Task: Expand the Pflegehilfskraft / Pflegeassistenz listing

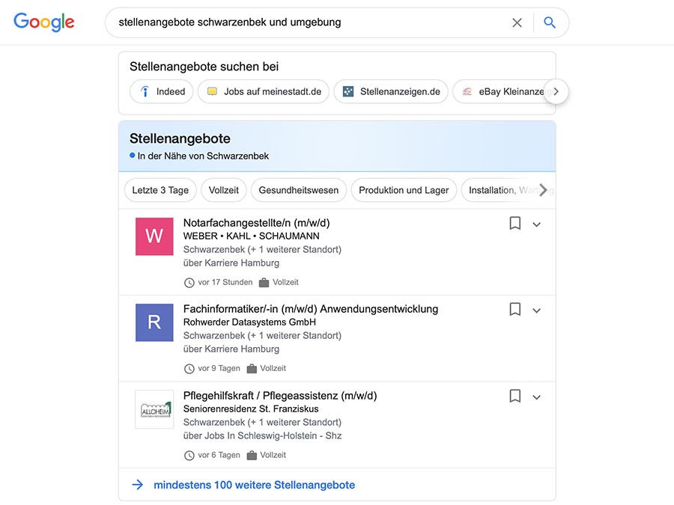Action: coord(536,397)
